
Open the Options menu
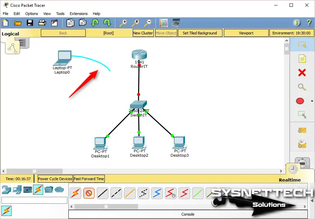click(31, 14)
